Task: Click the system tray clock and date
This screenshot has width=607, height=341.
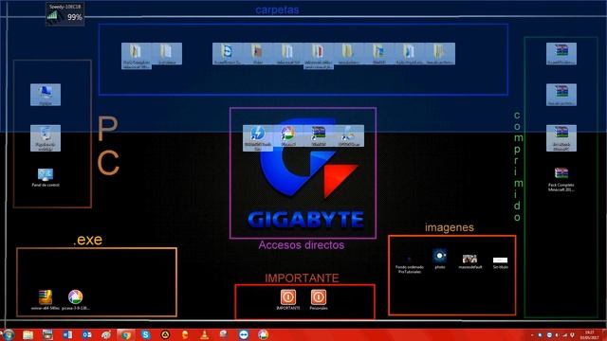Action: pyautogui.click(x=589, y=334)
